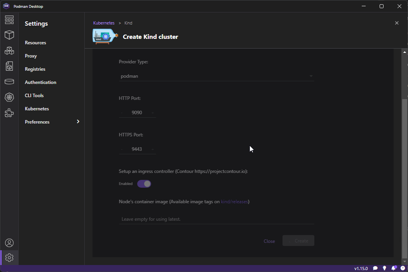Open the Images icon in sidebar

9,66
